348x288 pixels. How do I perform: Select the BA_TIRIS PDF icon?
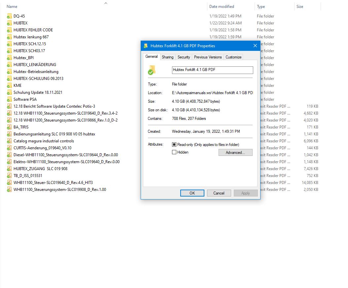point(9,127)
